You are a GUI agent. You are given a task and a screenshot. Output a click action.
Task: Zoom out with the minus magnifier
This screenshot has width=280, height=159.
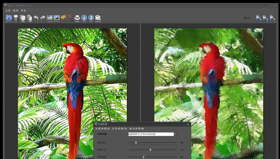[258, 18]
